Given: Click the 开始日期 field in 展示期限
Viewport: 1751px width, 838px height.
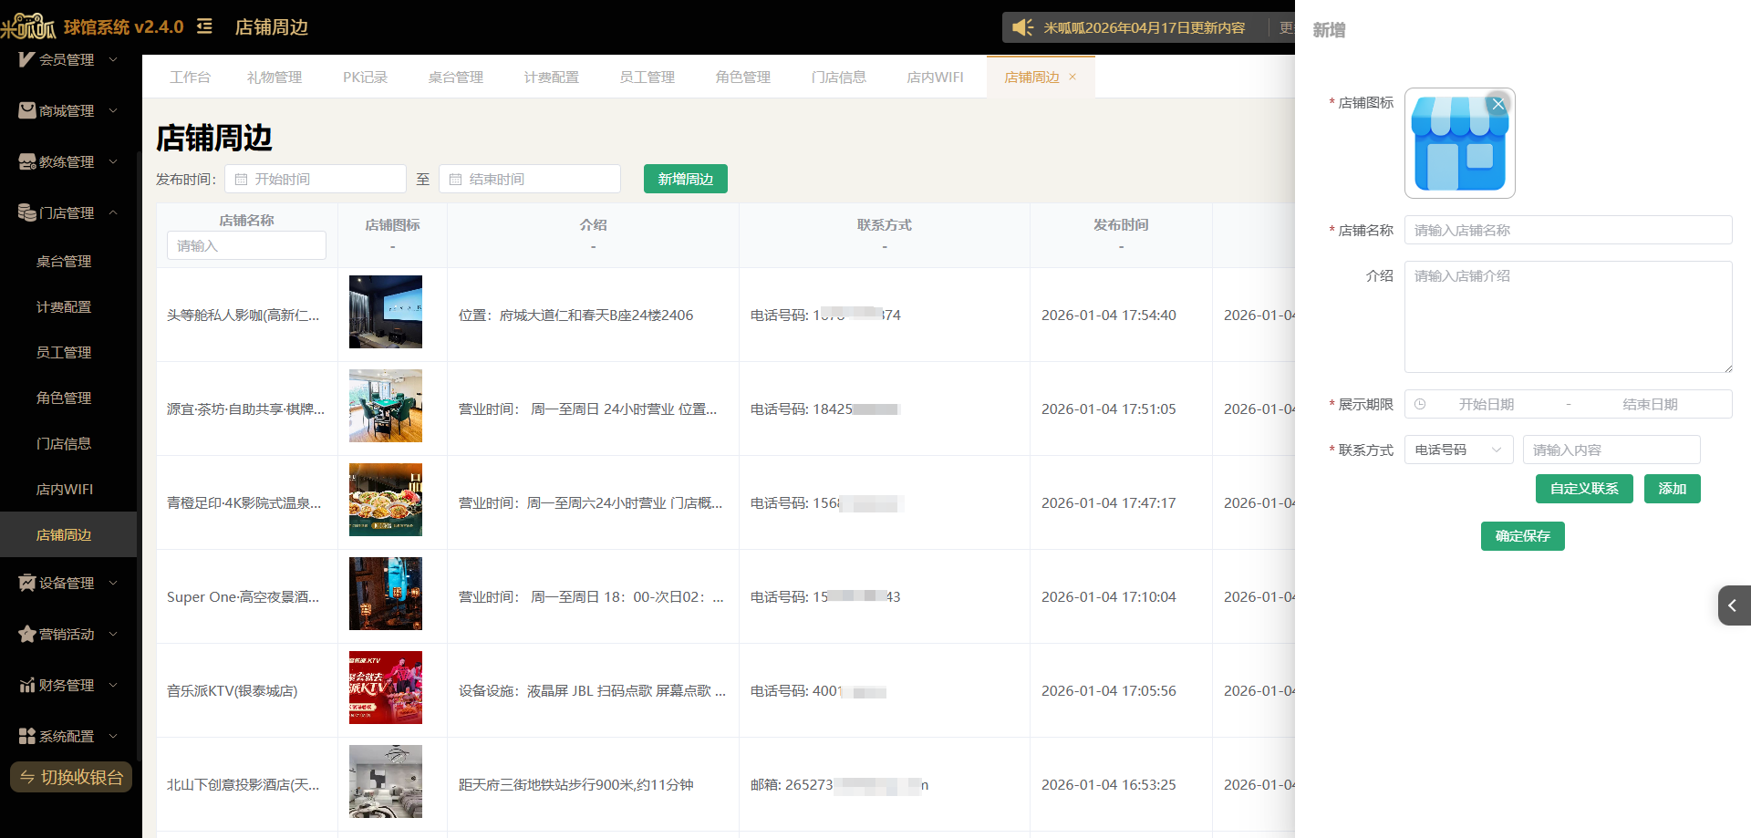Looking at the screenshot, I should click(x=1486, y=404).
